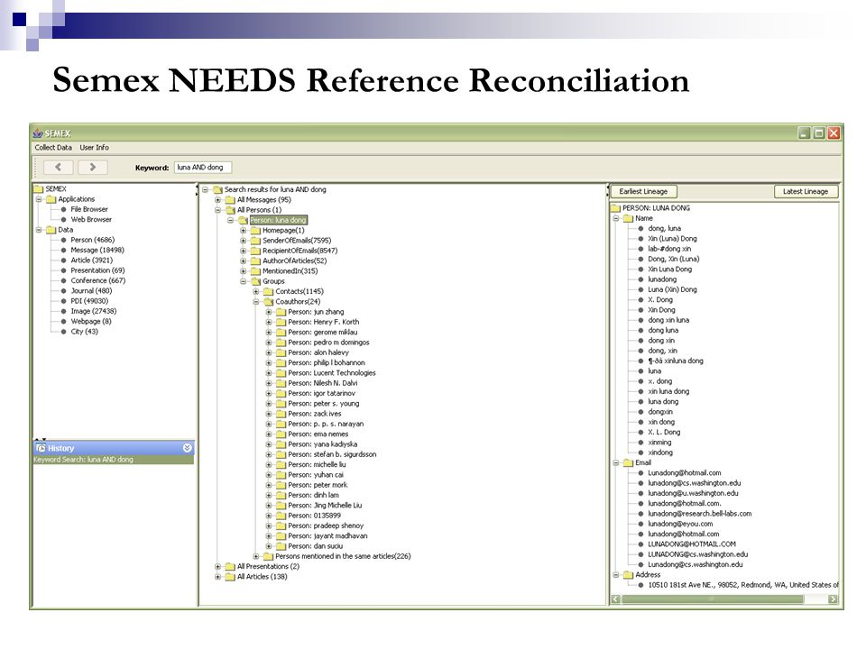Click the Latest Lineage button

[806, 191]
